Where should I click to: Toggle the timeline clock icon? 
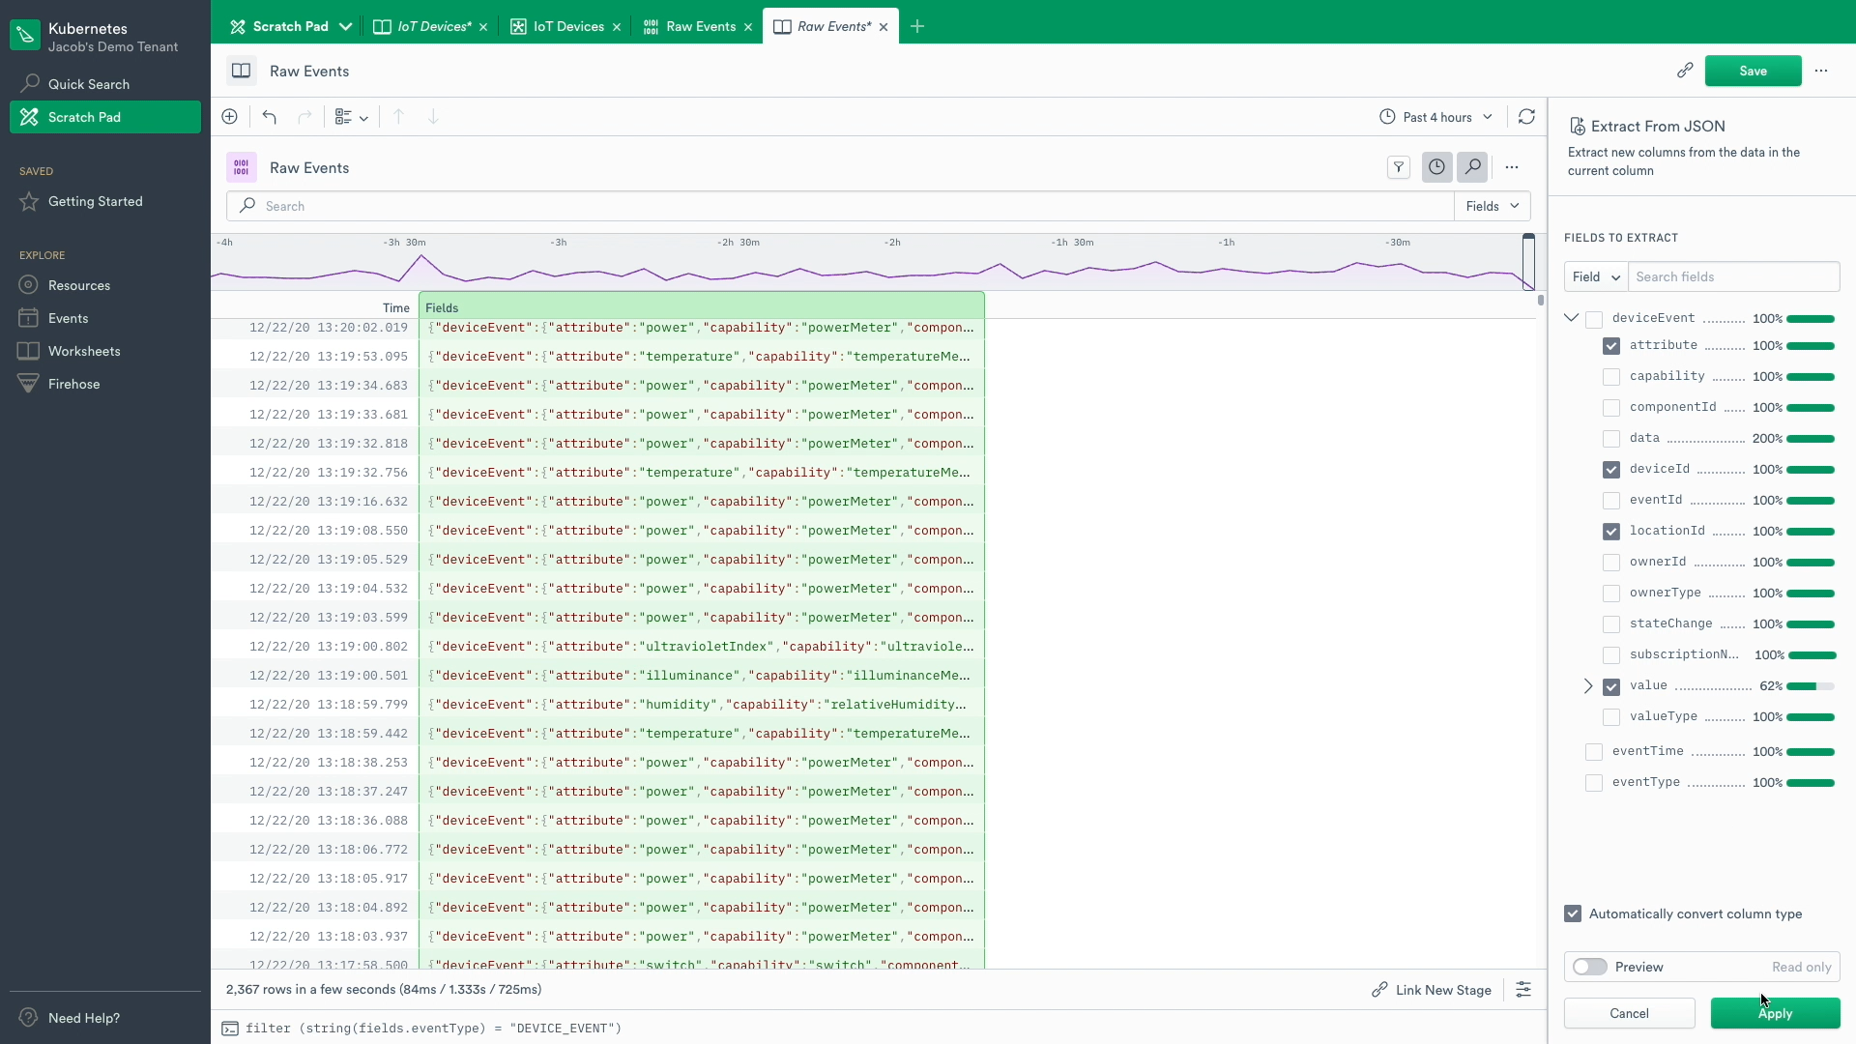point(1437,167)
